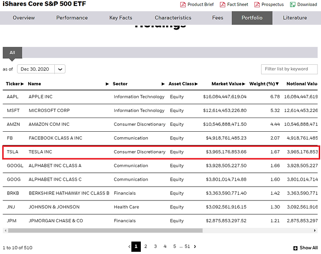This screenshot has height=254, width=321.
Task: Click iShares Core S&P 500 ETF title
Action: tap(44, 4)
